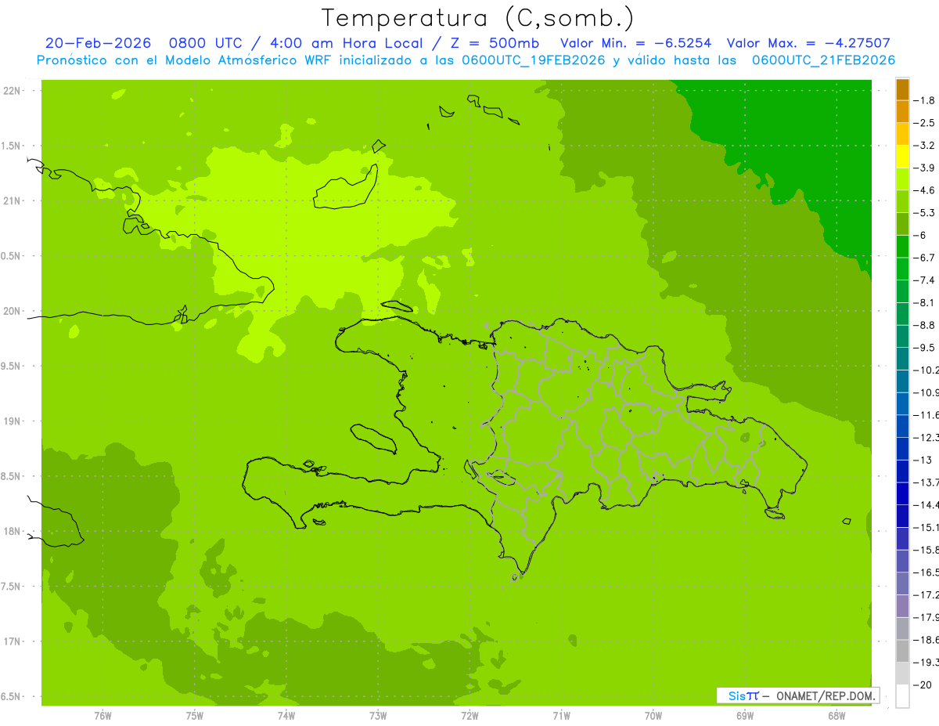Click the "75W" longitude axis label
The width and height of the screenshot is (939, 726).
click(194, 716)
